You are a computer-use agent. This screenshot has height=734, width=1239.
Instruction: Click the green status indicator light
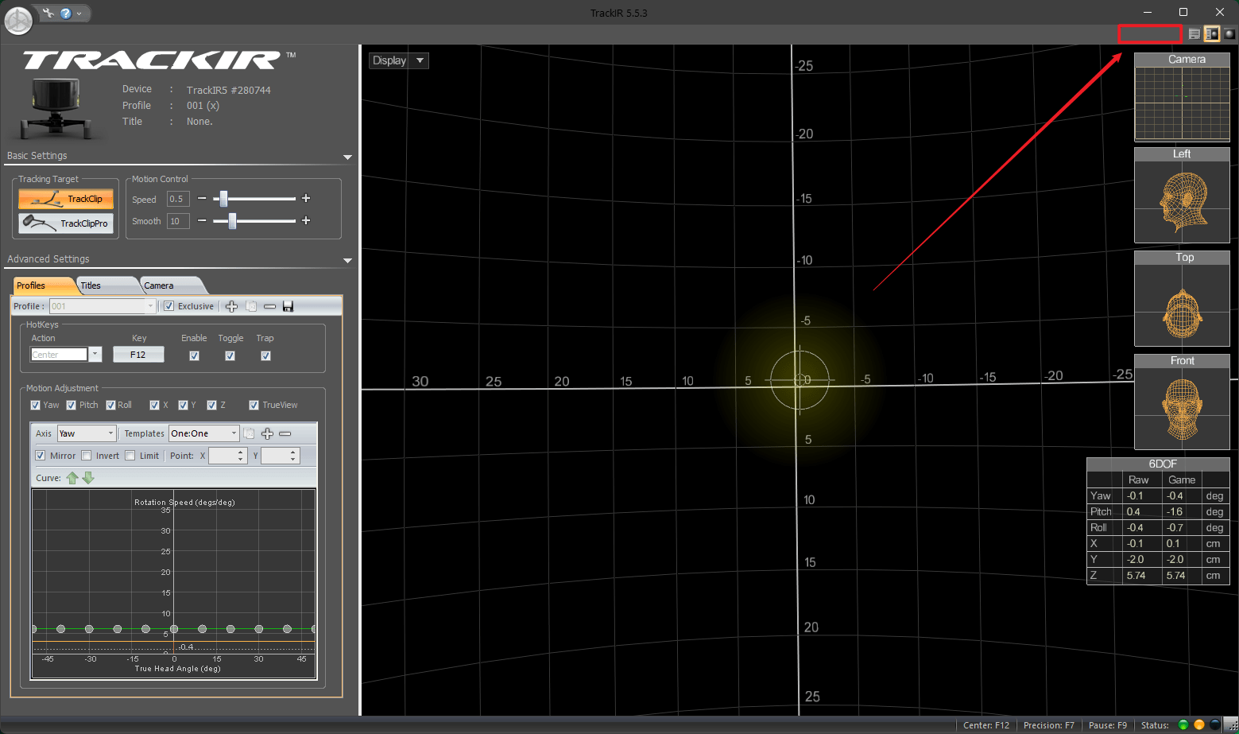pyautogui.click(x=1183, y=724)
